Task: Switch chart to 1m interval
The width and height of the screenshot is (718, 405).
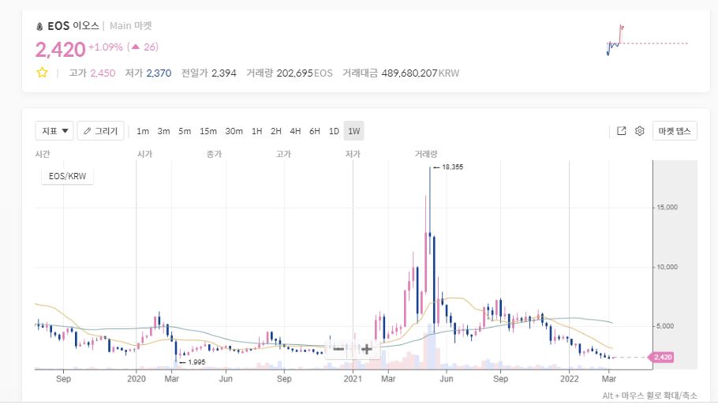Action: (x=143, y=131)
